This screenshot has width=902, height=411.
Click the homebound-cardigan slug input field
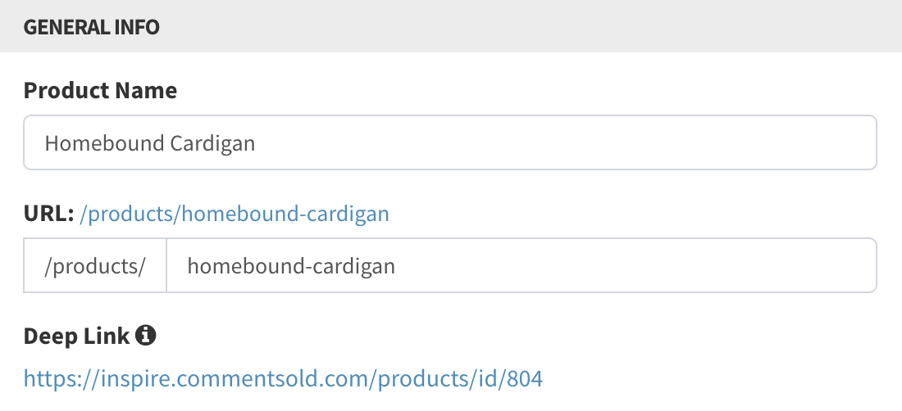click(522, 265)
